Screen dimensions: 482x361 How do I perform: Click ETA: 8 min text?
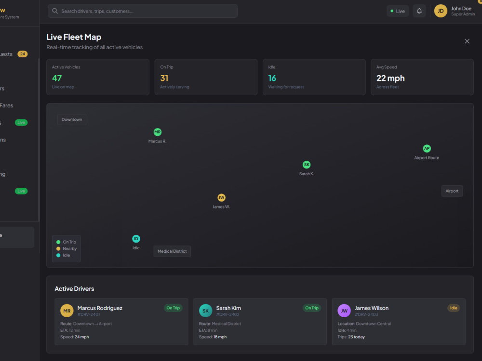(208, 330)
